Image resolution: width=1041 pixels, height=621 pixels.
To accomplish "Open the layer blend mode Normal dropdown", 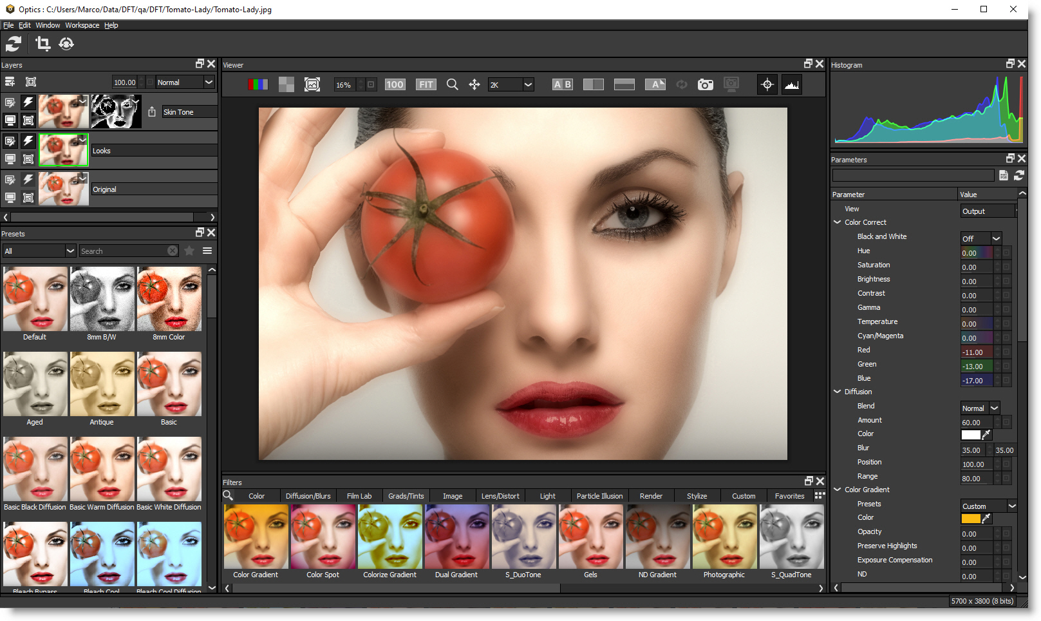I will pyautogui.click(x=185, y=82).
